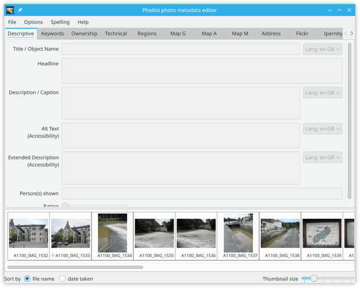The height and width of the screenshot is (288, 360).
Task: Click the Photini app icon in title bar
Action: coord(10,10)
